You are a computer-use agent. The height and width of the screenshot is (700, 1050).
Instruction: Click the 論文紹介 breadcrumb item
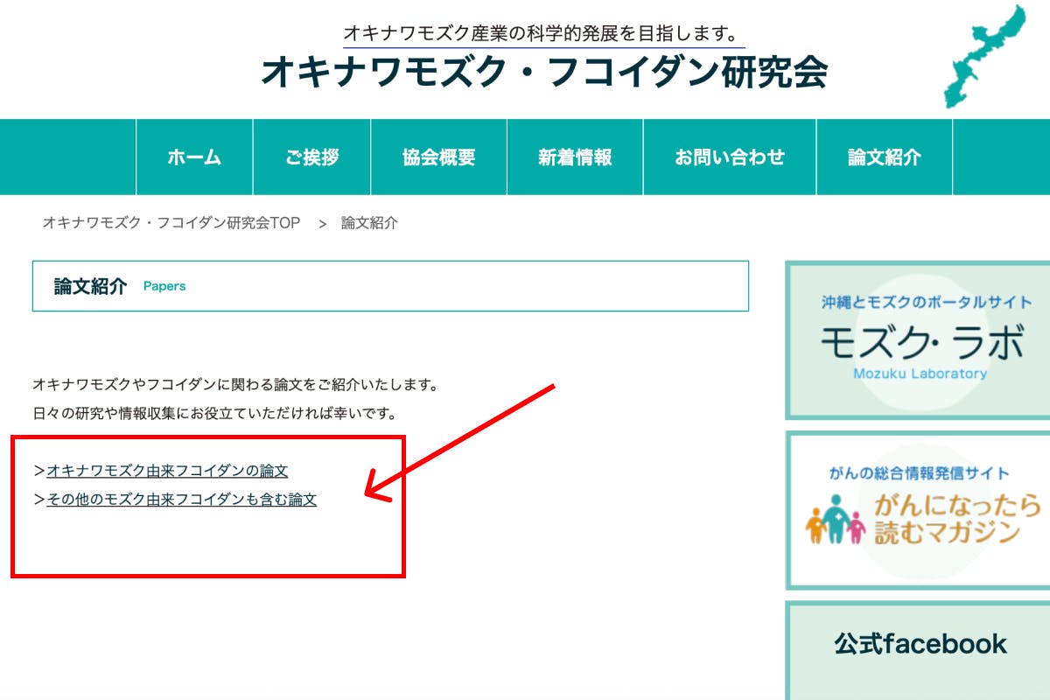[369, 223]
